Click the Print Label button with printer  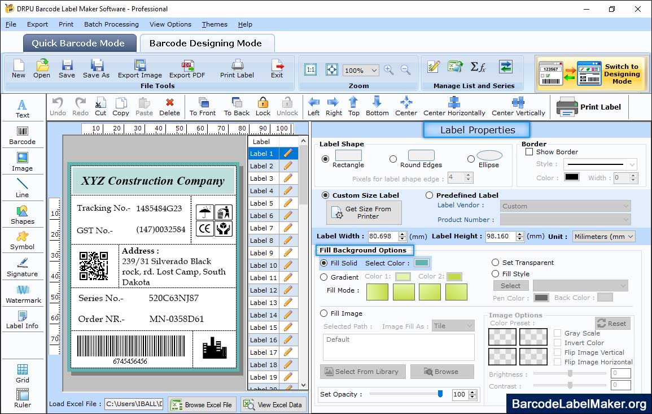click(589, 107)
